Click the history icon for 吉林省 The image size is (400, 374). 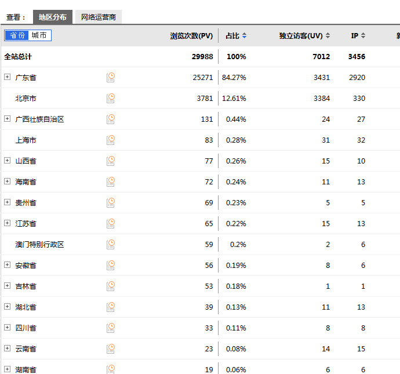click(x=111, y=286)
